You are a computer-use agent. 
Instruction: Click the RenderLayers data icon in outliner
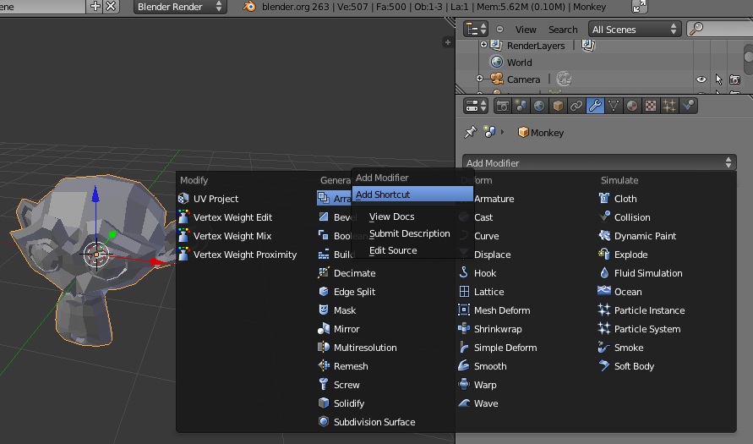pos(588,45)
